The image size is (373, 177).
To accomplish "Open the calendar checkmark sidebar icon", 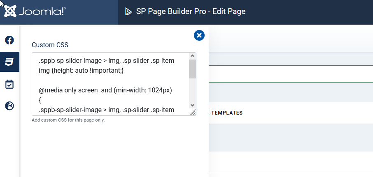I will (x=9, y=84).
